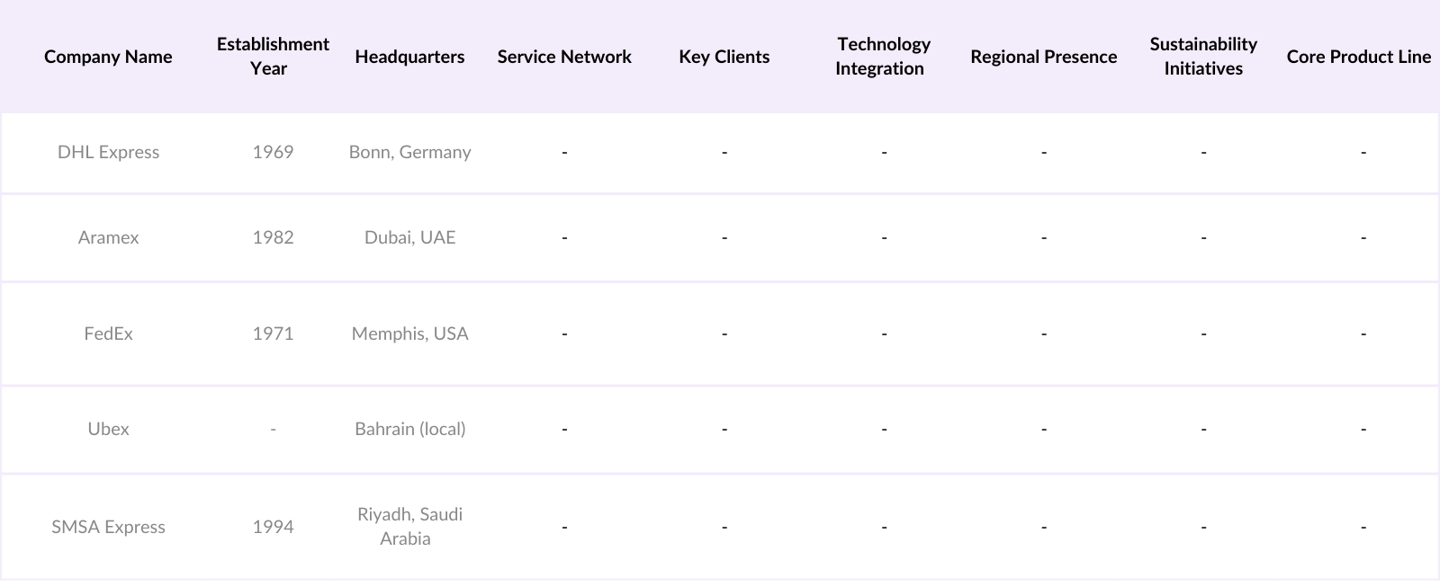Click the Ubex company name cell
This screenshot has height=587, width=1440.
[108, 429]
